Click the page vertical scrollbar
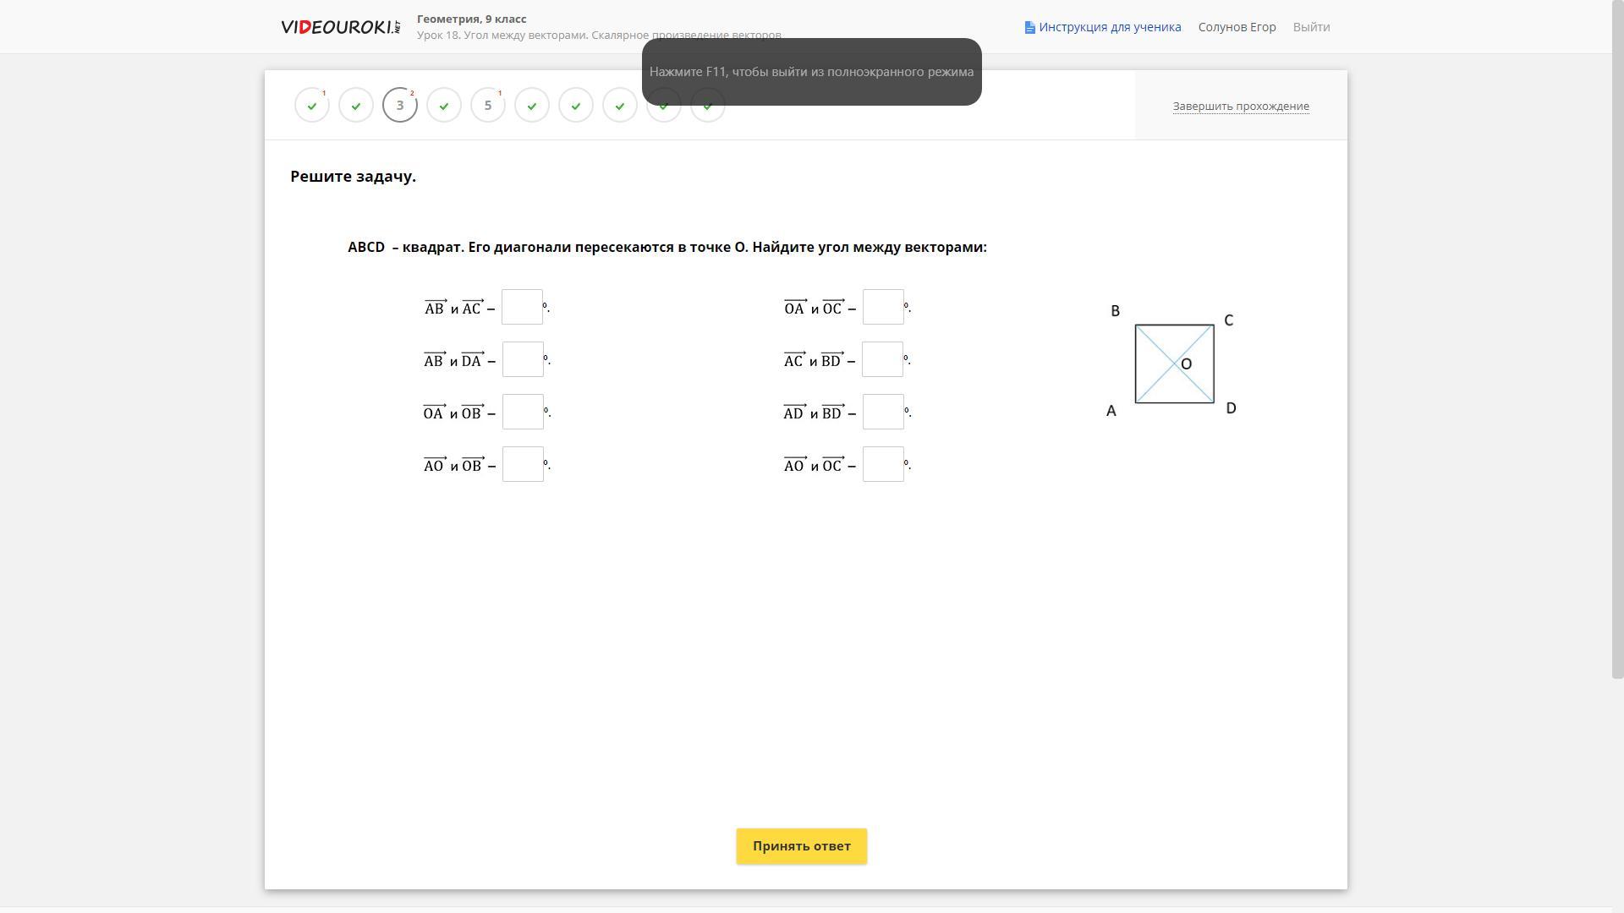The width and height of the screenshot is (1624, 913). (x=1617, y=338)
